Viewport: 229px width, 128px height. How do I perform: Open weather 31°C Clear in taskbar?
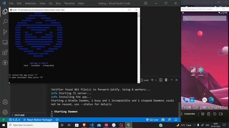click(184, 125)
